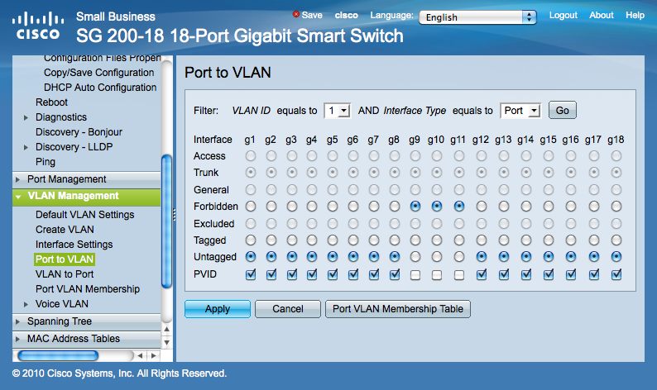Open Default VLAN Settings page
The image size is (657, 390).
tap(84, 215)
